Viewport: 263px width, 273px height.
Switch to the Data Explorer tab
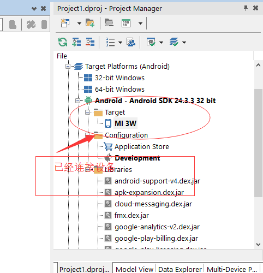pos(180,269)
